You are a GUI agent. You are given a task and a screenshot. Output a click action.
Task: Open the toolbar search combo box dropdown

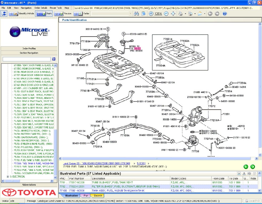coord(130,14)
